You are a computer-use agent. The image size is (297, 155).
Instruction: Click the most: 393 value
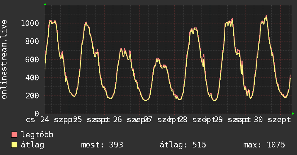tap(102, 145)
